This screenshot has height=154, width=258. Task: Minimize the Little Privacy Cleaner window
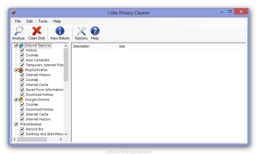[x=222, y=12]
